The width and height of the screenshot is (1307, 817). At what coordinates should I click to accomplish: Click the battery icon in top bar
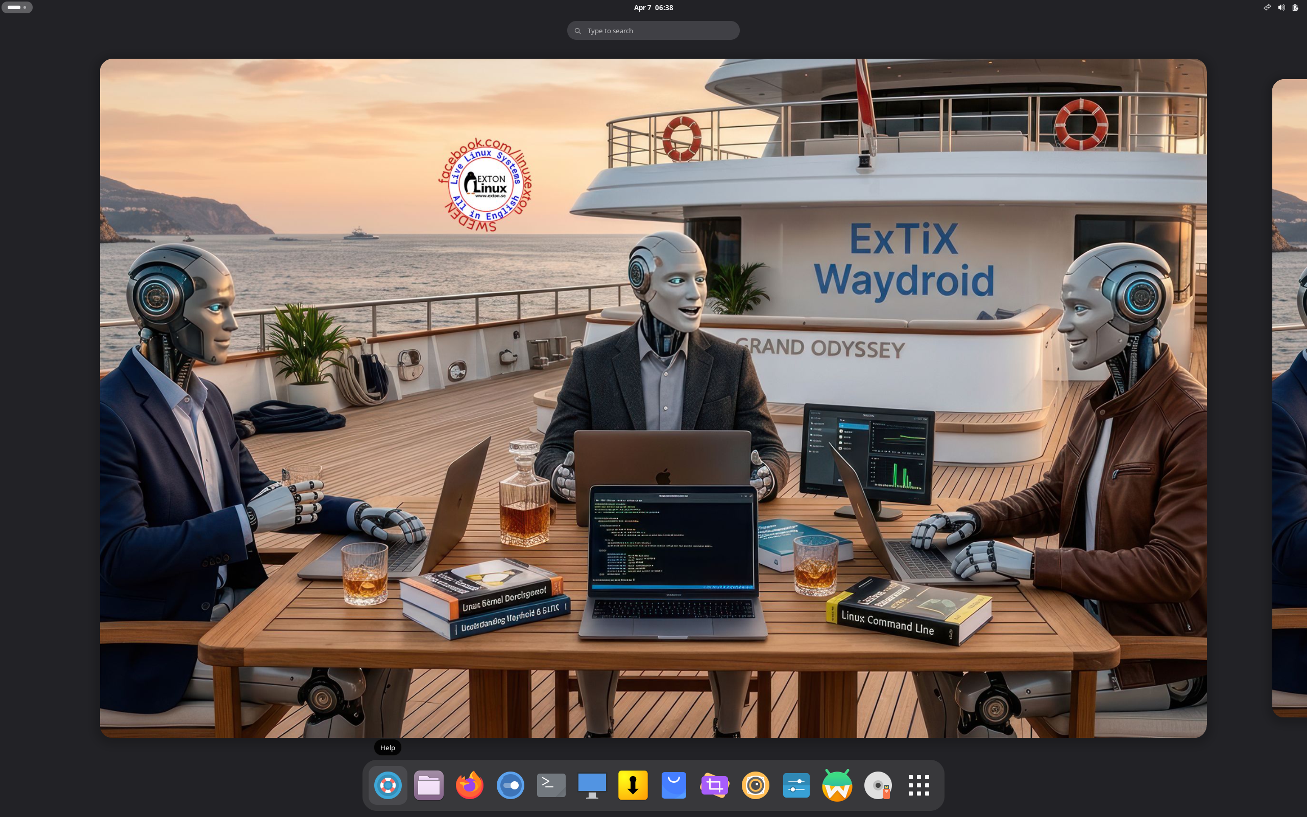pos(1295,8)
